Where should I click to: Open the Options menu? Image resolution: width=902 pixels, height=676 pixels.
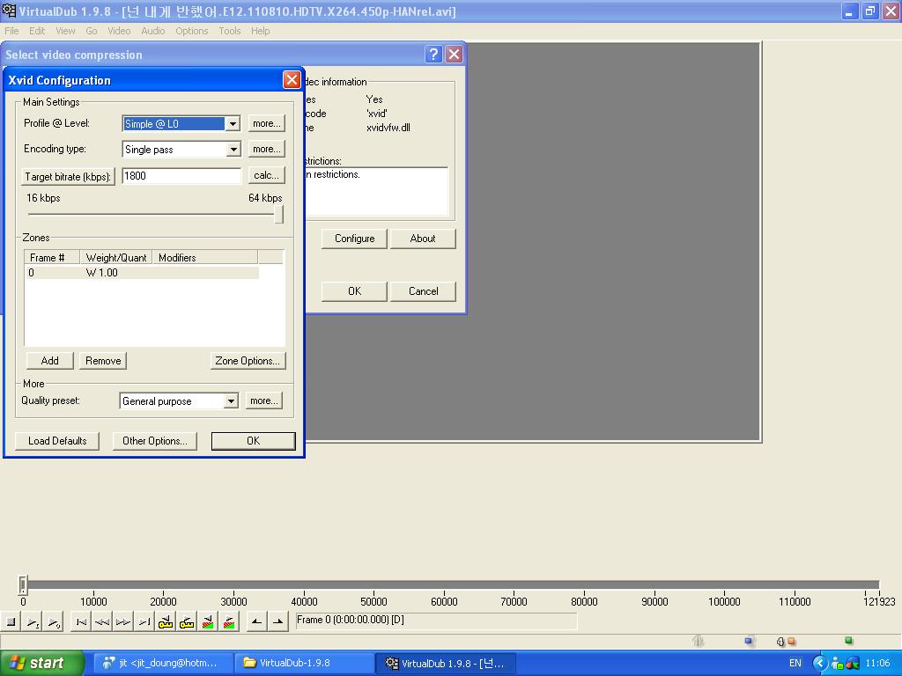[191, 31]
